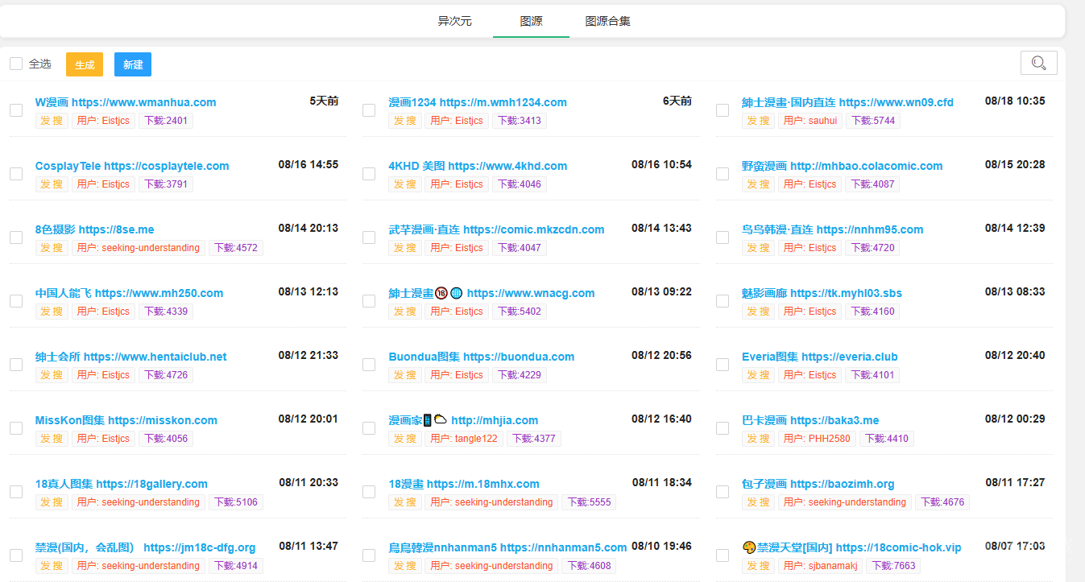The width and height of the screenshot is (1085, 582).
Task: Click the 08/07 17:03 timestamp
Action: click(1015, 547)
